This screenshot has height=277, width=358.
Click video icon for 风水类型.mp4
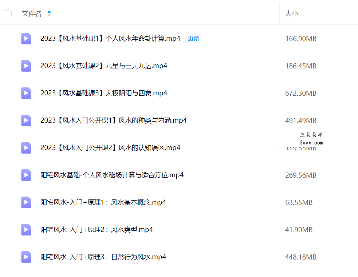pyautogui.click(x=26, y=230)
